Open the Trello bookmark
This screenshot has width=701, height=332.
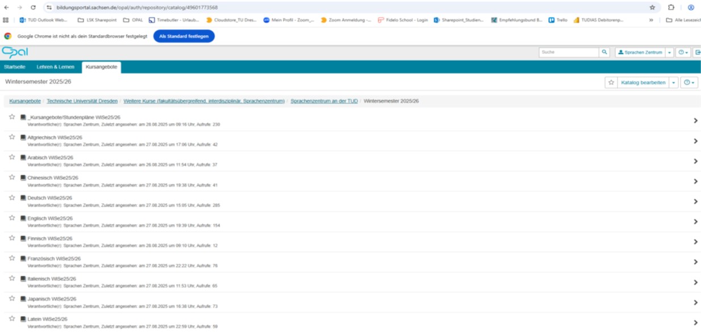click(558, 20)
